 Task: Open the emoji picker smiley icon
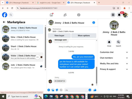[x=90, y=90]
